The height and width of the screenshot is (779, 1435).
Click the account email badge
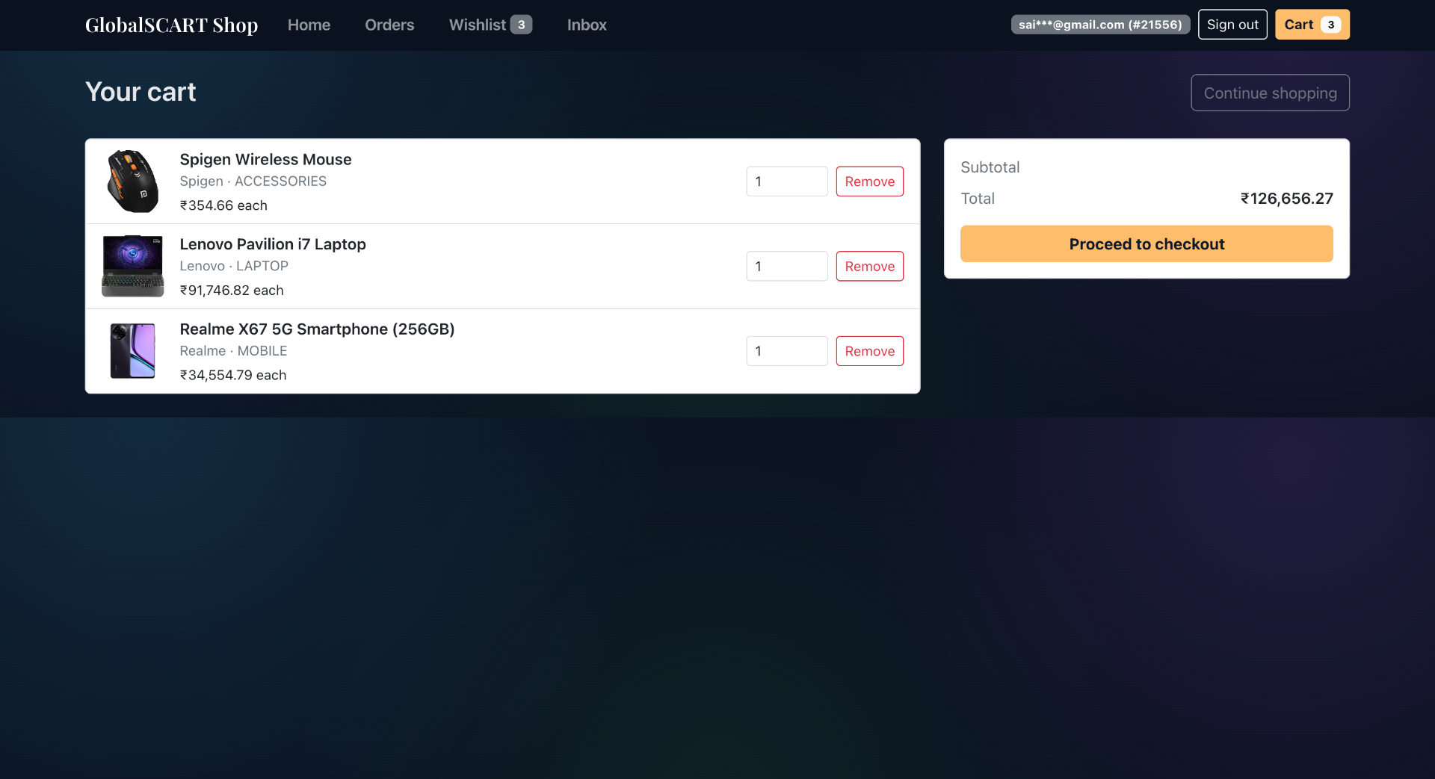pyautogui.click(x=1100, y=25)
